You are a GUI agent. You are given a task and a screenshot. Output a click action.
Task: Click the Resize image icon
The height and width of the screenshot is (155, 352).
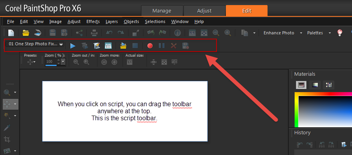pyautogui.click(x=136, y=33)
